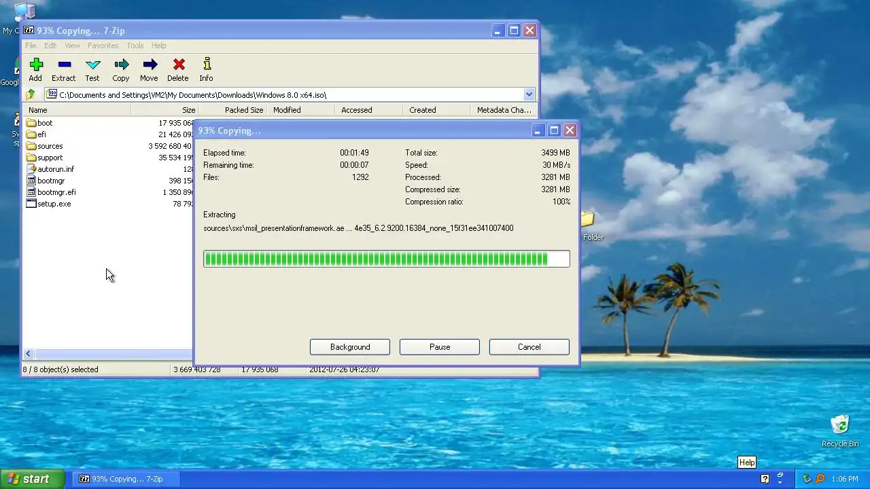Select the setup.exe file icon
The height and width of the screenshot is (489, 870).
31,204
